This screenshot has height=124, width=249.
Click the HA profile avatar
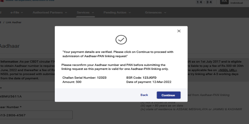tap(224, 2)
